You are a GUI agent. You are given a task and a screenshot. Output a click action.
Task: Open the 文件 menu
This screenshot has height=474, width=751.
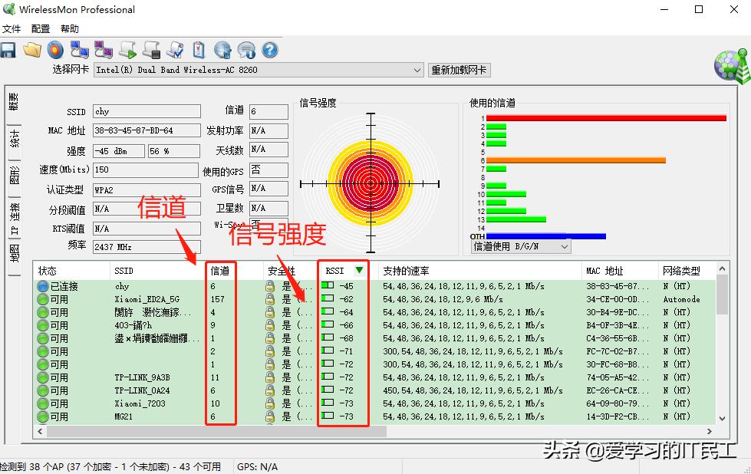pyautogui.click(x=12, y=28)
